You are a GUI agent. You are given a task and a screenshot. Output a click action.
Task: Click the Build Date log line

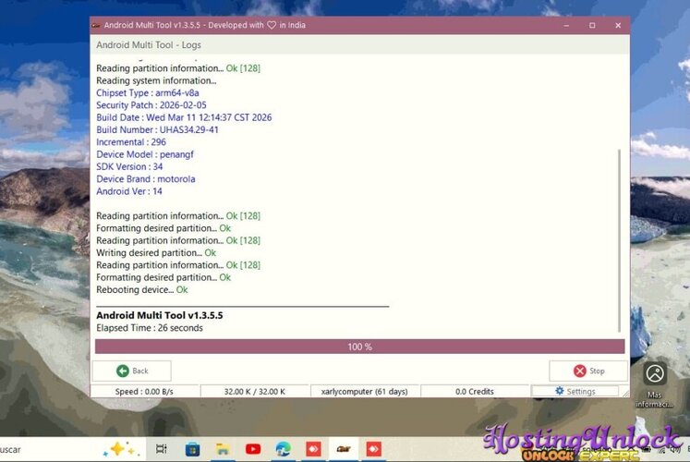coord(184,117)
